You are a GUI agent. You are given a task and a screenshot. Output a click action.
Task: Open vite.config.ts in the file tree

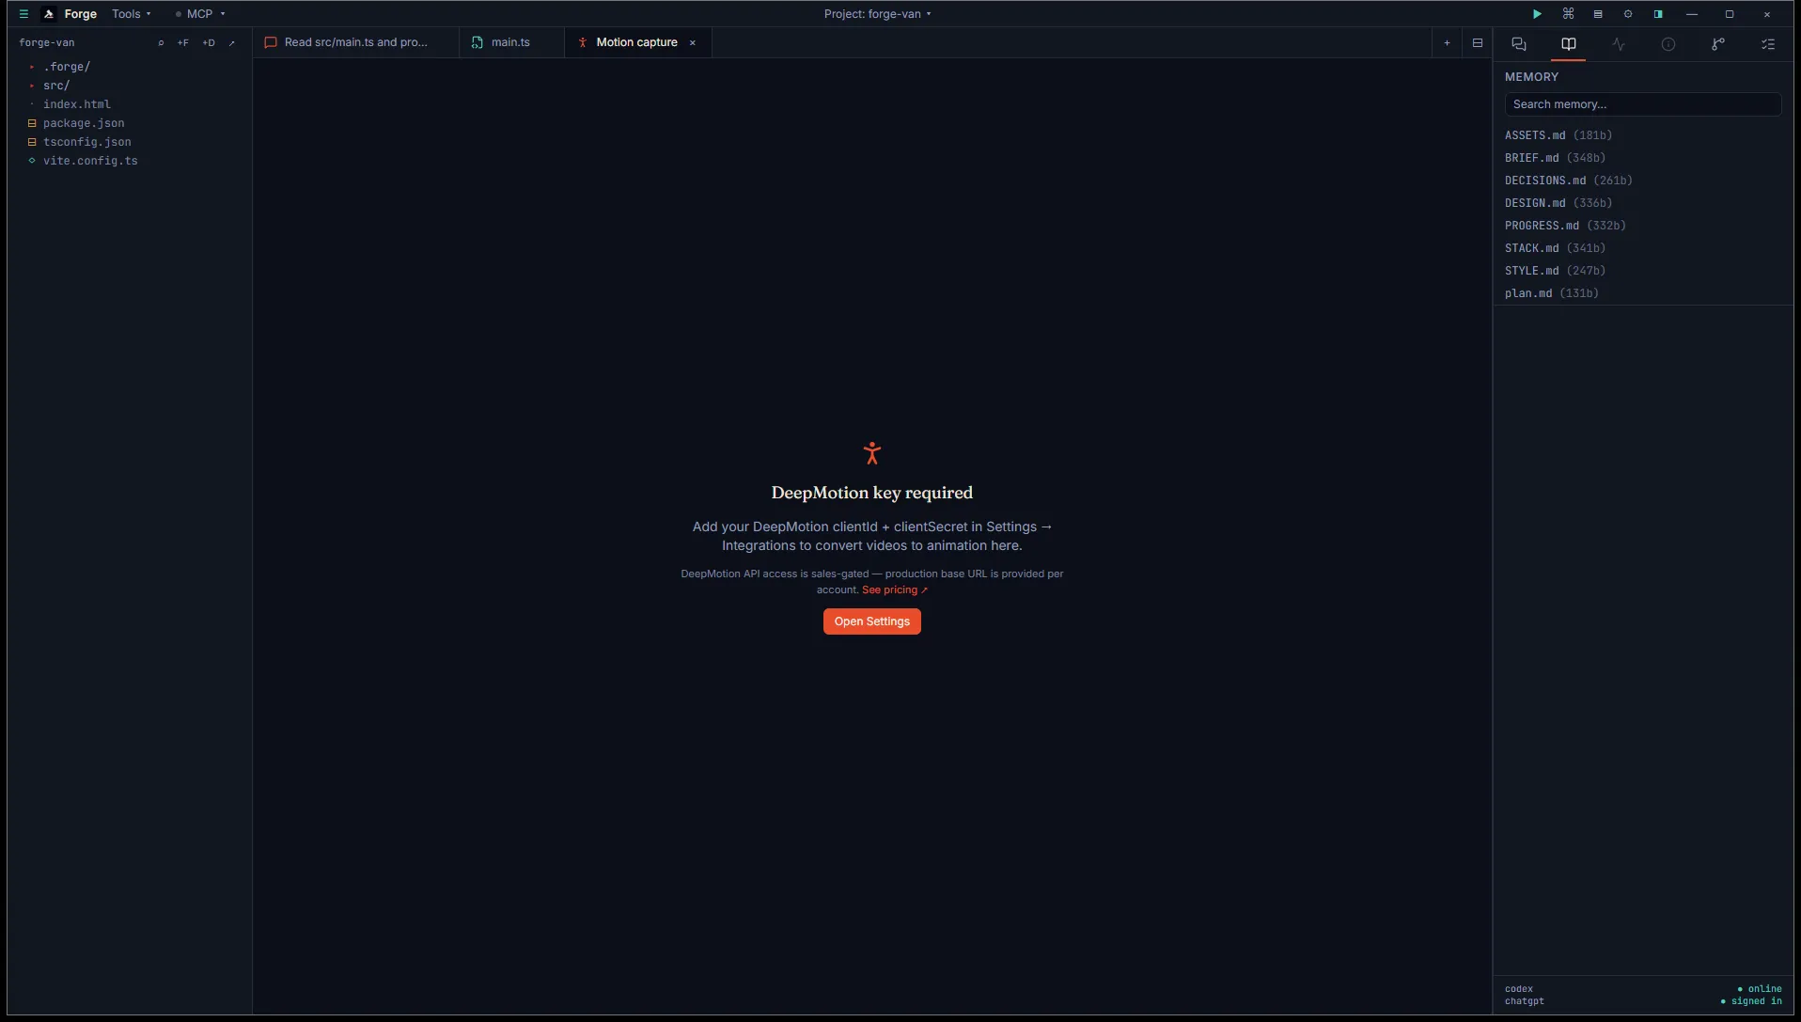pyautogui.click(x=90, y=161)
